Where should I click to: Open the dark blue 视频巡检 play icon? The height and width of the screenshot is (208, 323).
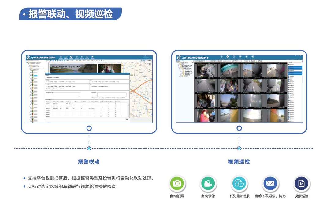tap(301, 183)
